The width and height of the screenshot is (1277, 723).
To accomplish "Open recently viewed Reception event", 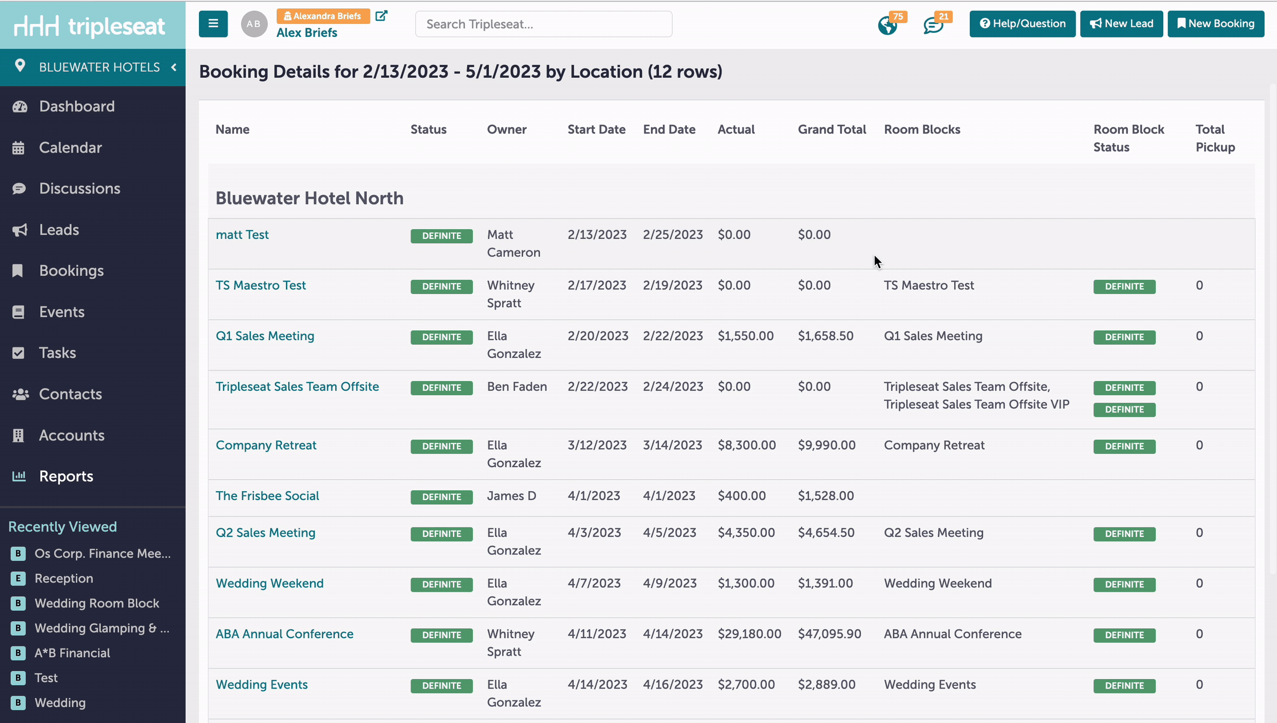I will pos(64,578).
